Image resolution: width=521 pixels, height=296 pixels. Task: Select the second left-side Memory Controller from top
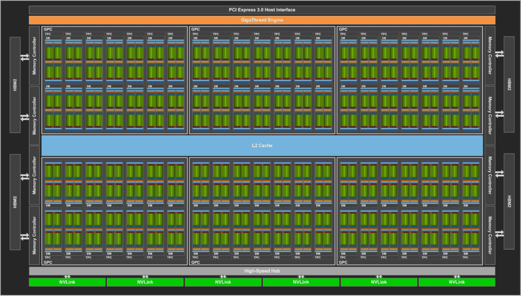[x=34, y=115]
